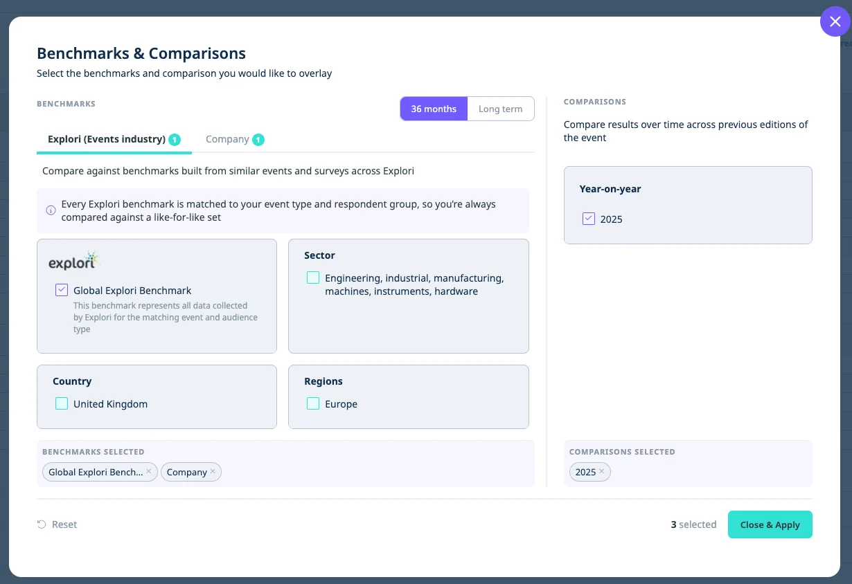Reset all selections

[x=57, y=524]
